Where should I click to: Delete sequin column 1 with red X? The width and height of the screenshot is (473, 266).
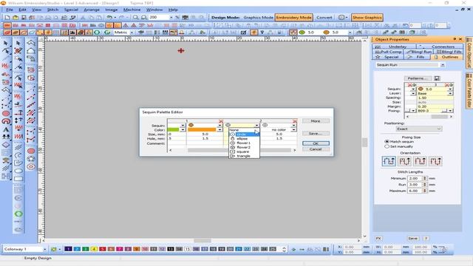[x=221, y=121]
